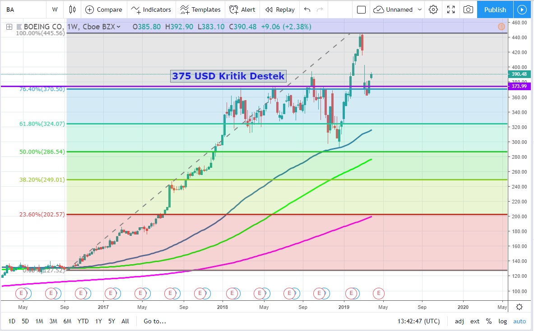Set range to 1M
534x331 pixels.
(39, 321)
